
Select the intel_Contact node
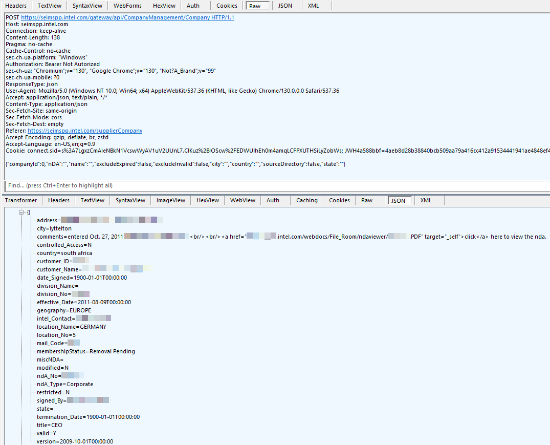pos(74,319)
